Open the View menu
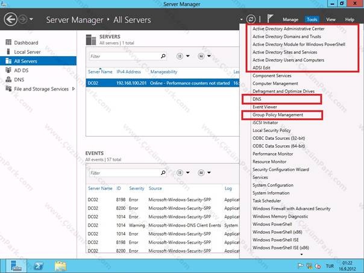 click(331, 20)
